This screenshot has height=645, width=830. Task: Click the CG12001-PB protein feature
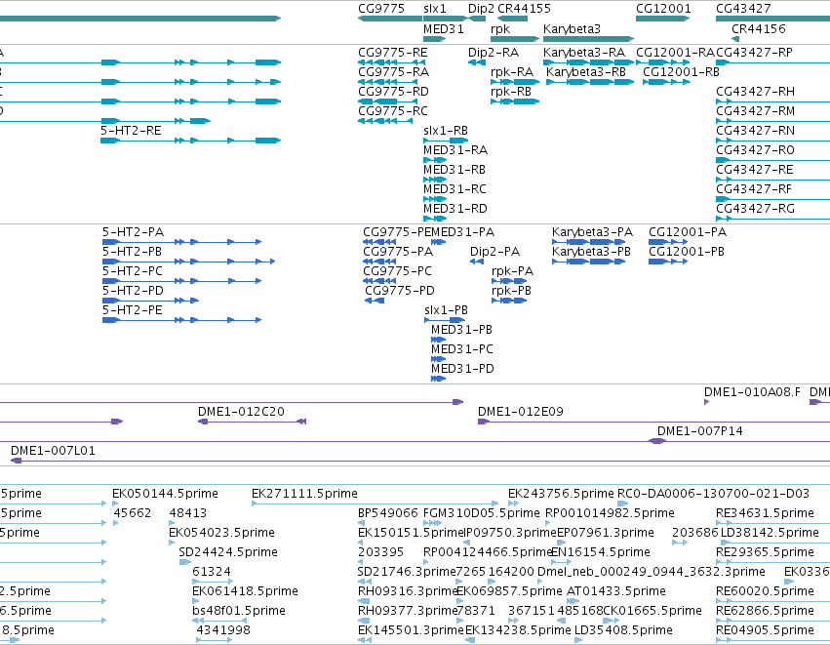(x=668, y=262)
